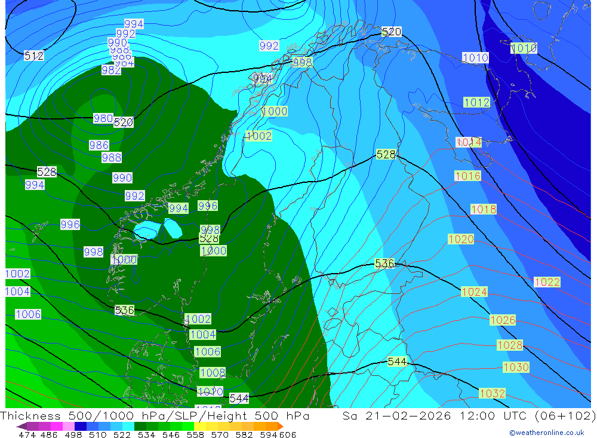597x438 pixels.
Task: Select the forecast date Sa 21-02-2026 12:00 UTC
Action: point(437,415)
